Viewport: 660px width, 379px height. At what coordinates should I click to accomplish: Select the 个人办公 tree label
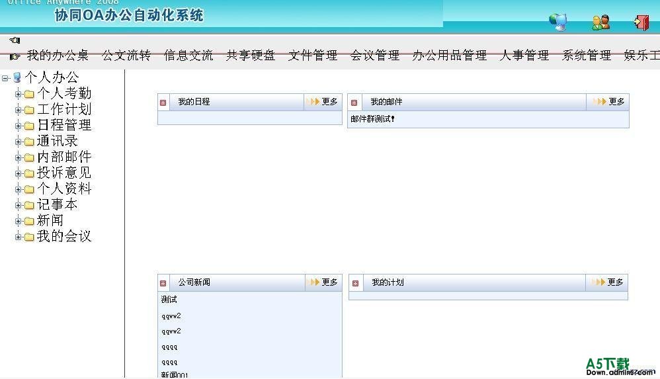tap(52, 77)
